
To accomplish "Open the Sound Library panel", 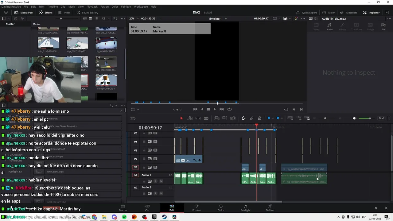I will coord(87,13).
